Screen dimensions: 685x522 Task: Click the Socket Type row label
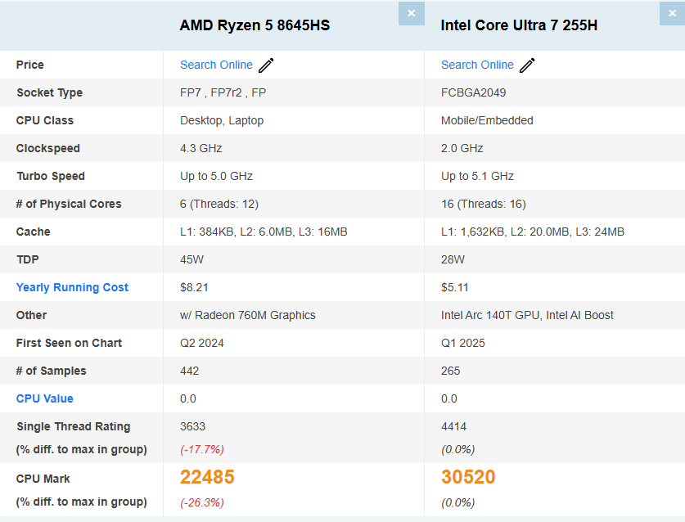49,92
